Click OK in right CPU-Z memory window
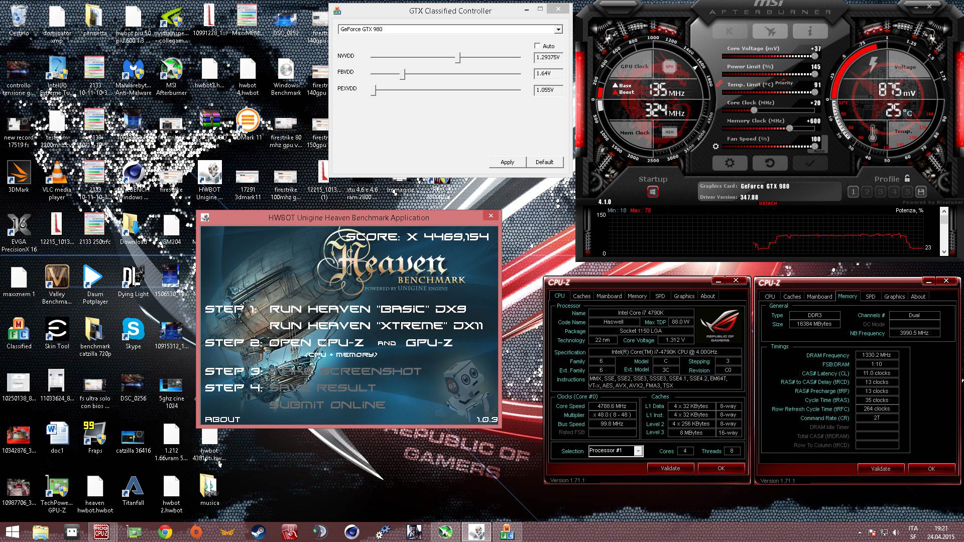 931,469
